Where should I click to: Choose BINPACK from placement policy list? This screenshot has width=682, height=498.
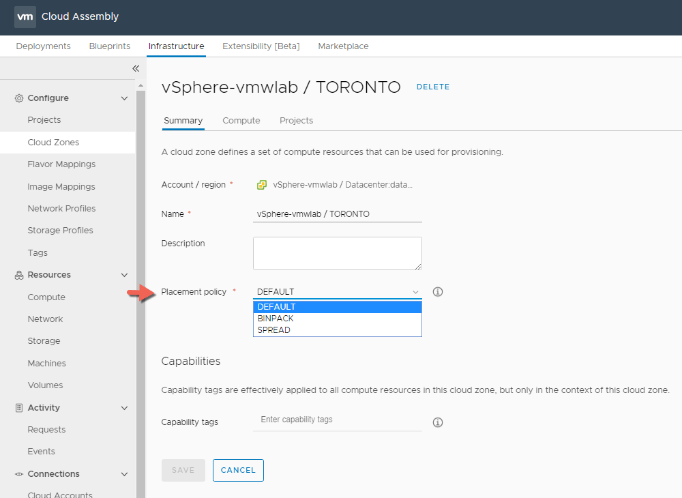pyautogui.click(x=276, y=319)
